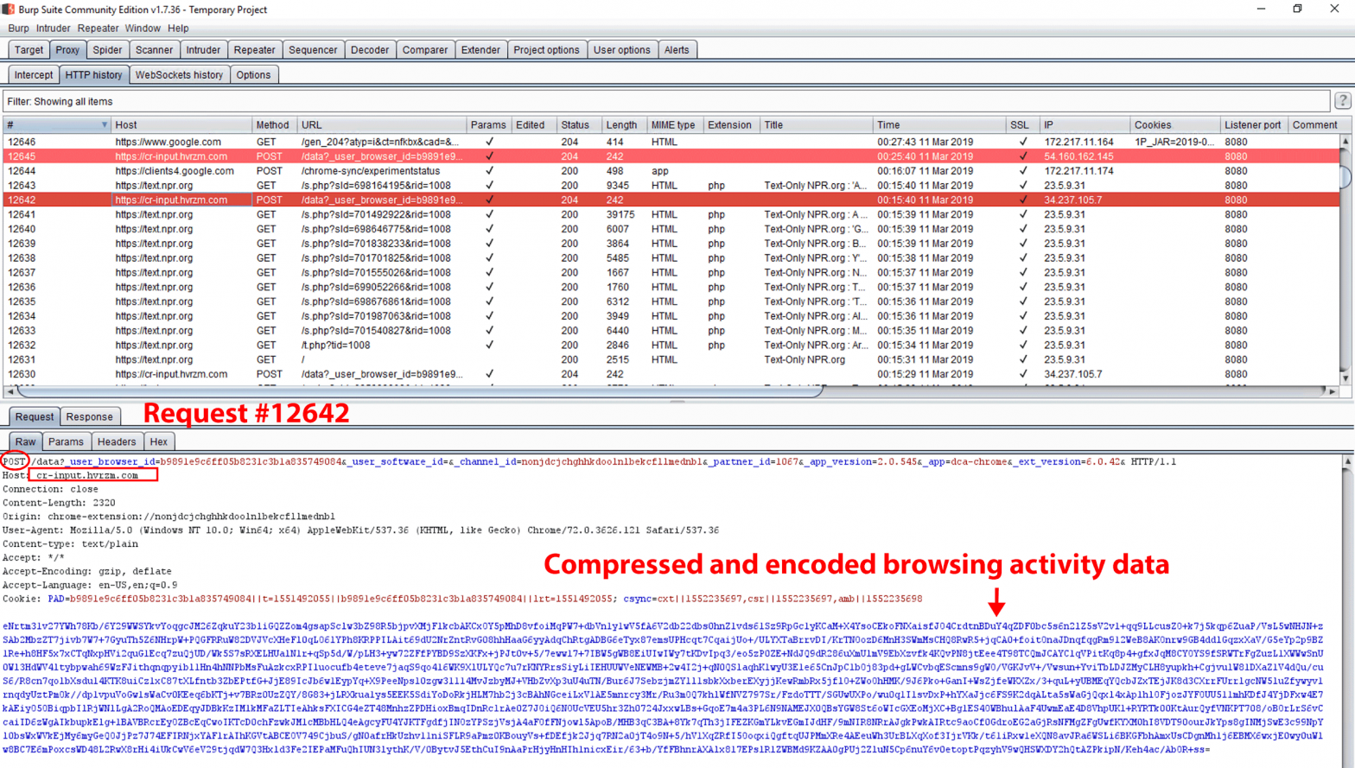Screen dimensions: 1355x768
Task: Select the Headers message view tab
Action: 117,441
